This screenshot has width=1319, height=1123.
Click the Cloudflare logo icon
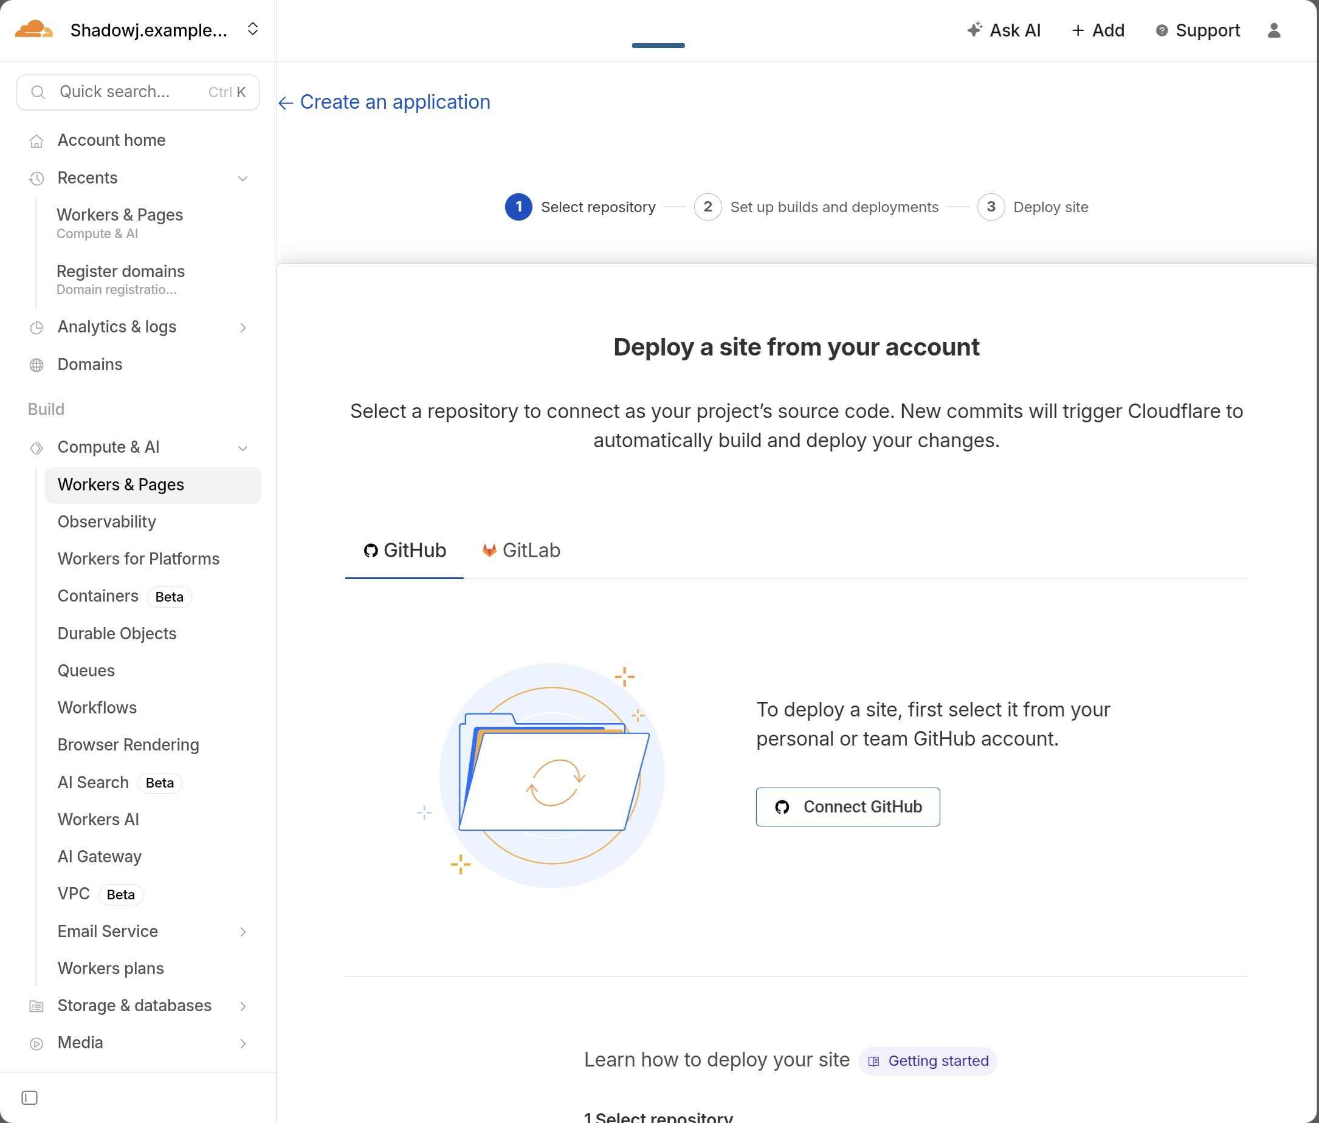tap(33, 29)
